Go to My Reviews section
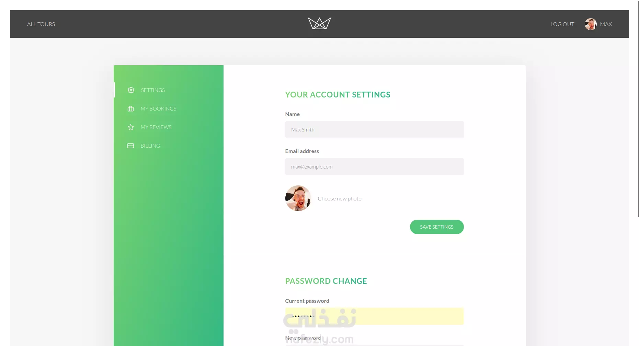 pos(156,127)
